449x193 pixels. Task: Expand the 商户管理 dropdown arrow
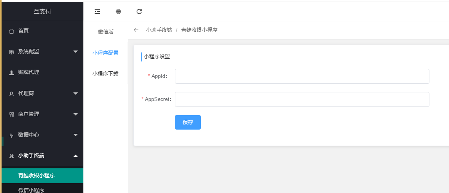76,114
